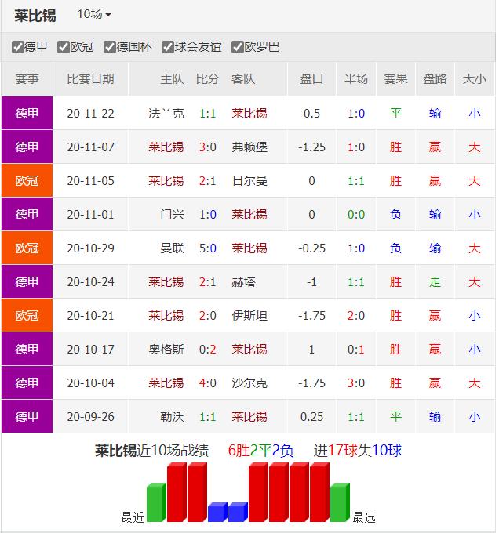Click the 盘口 column header
The width and height of the screenshot is (499, 533).
(x=311, y=79)
